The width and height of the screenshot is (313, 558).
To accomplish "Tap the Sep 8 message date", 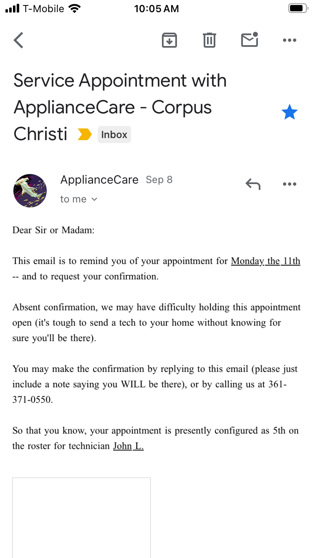I will [159, 180].
